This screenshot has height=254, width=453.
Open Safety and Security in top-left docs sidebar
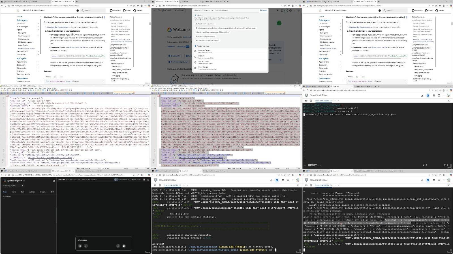[23, 74]
